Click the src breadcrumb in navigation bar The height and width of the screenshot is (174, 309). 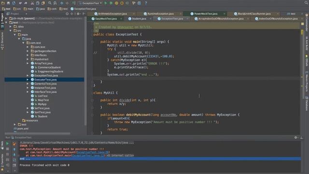click(17, 9)
